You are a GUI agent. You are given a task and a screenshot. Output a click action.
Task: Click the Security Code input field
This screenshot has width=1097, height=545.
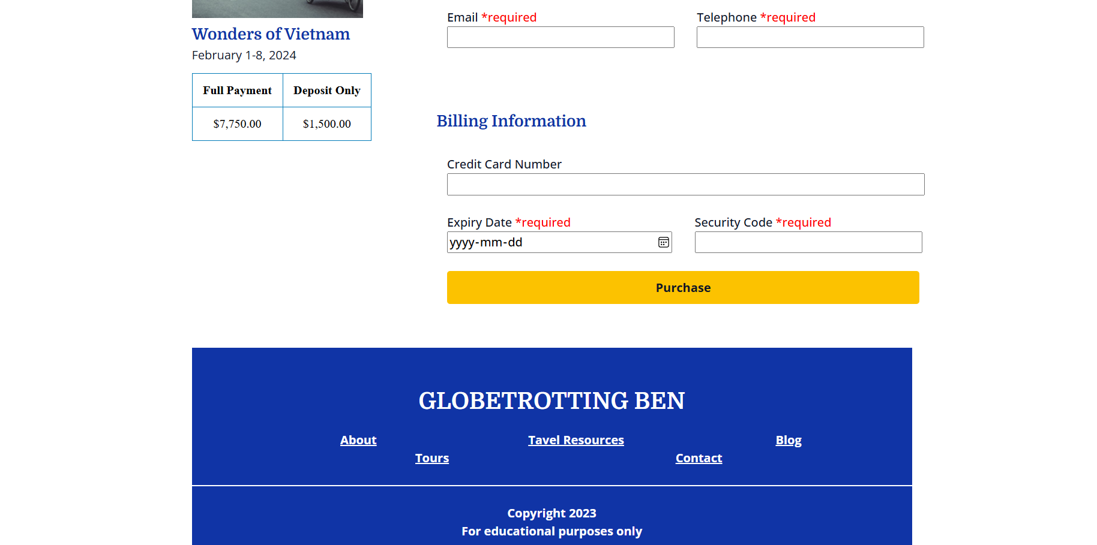(808, 242)
